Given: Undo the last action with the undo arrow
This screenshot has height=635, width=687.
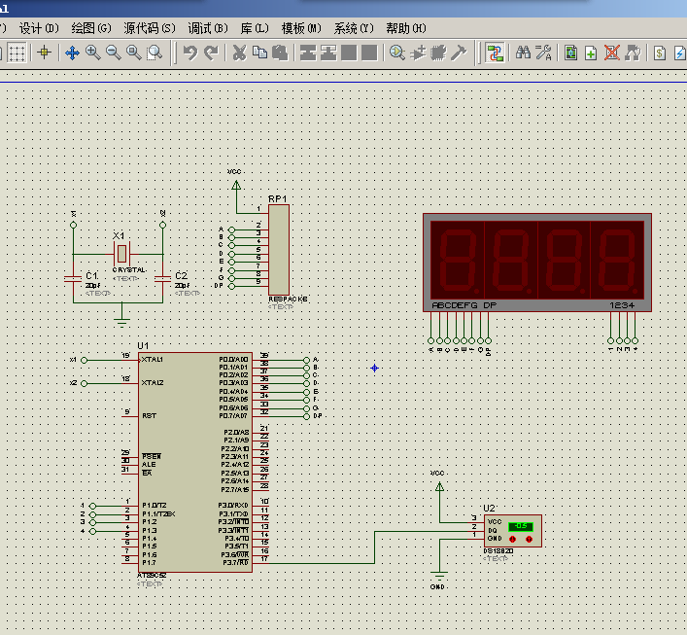Looking at the screenshot, I should (x=190, y=53).
